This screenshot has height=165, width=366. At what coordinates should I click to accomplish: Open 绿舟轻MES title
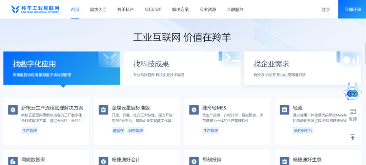(214, 108)
